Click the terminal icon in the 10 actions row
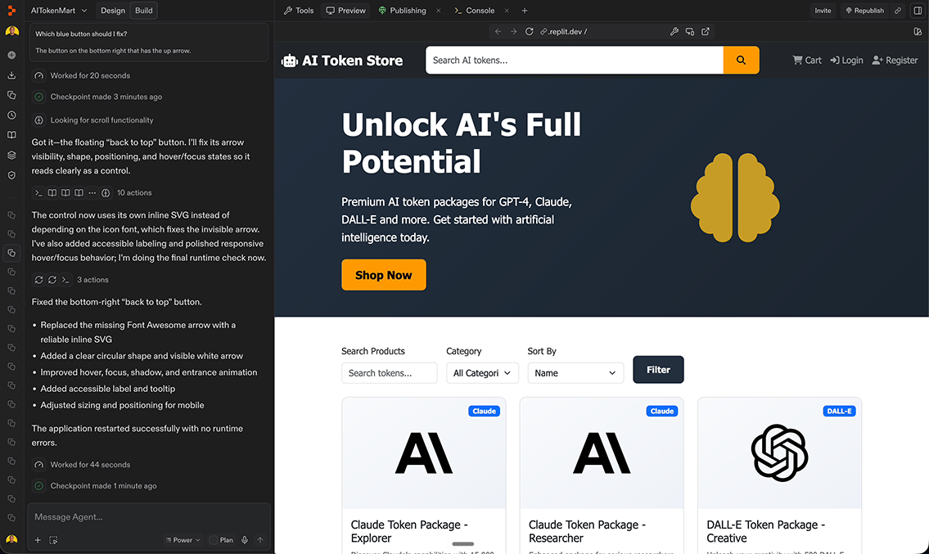 coord(38,192)
